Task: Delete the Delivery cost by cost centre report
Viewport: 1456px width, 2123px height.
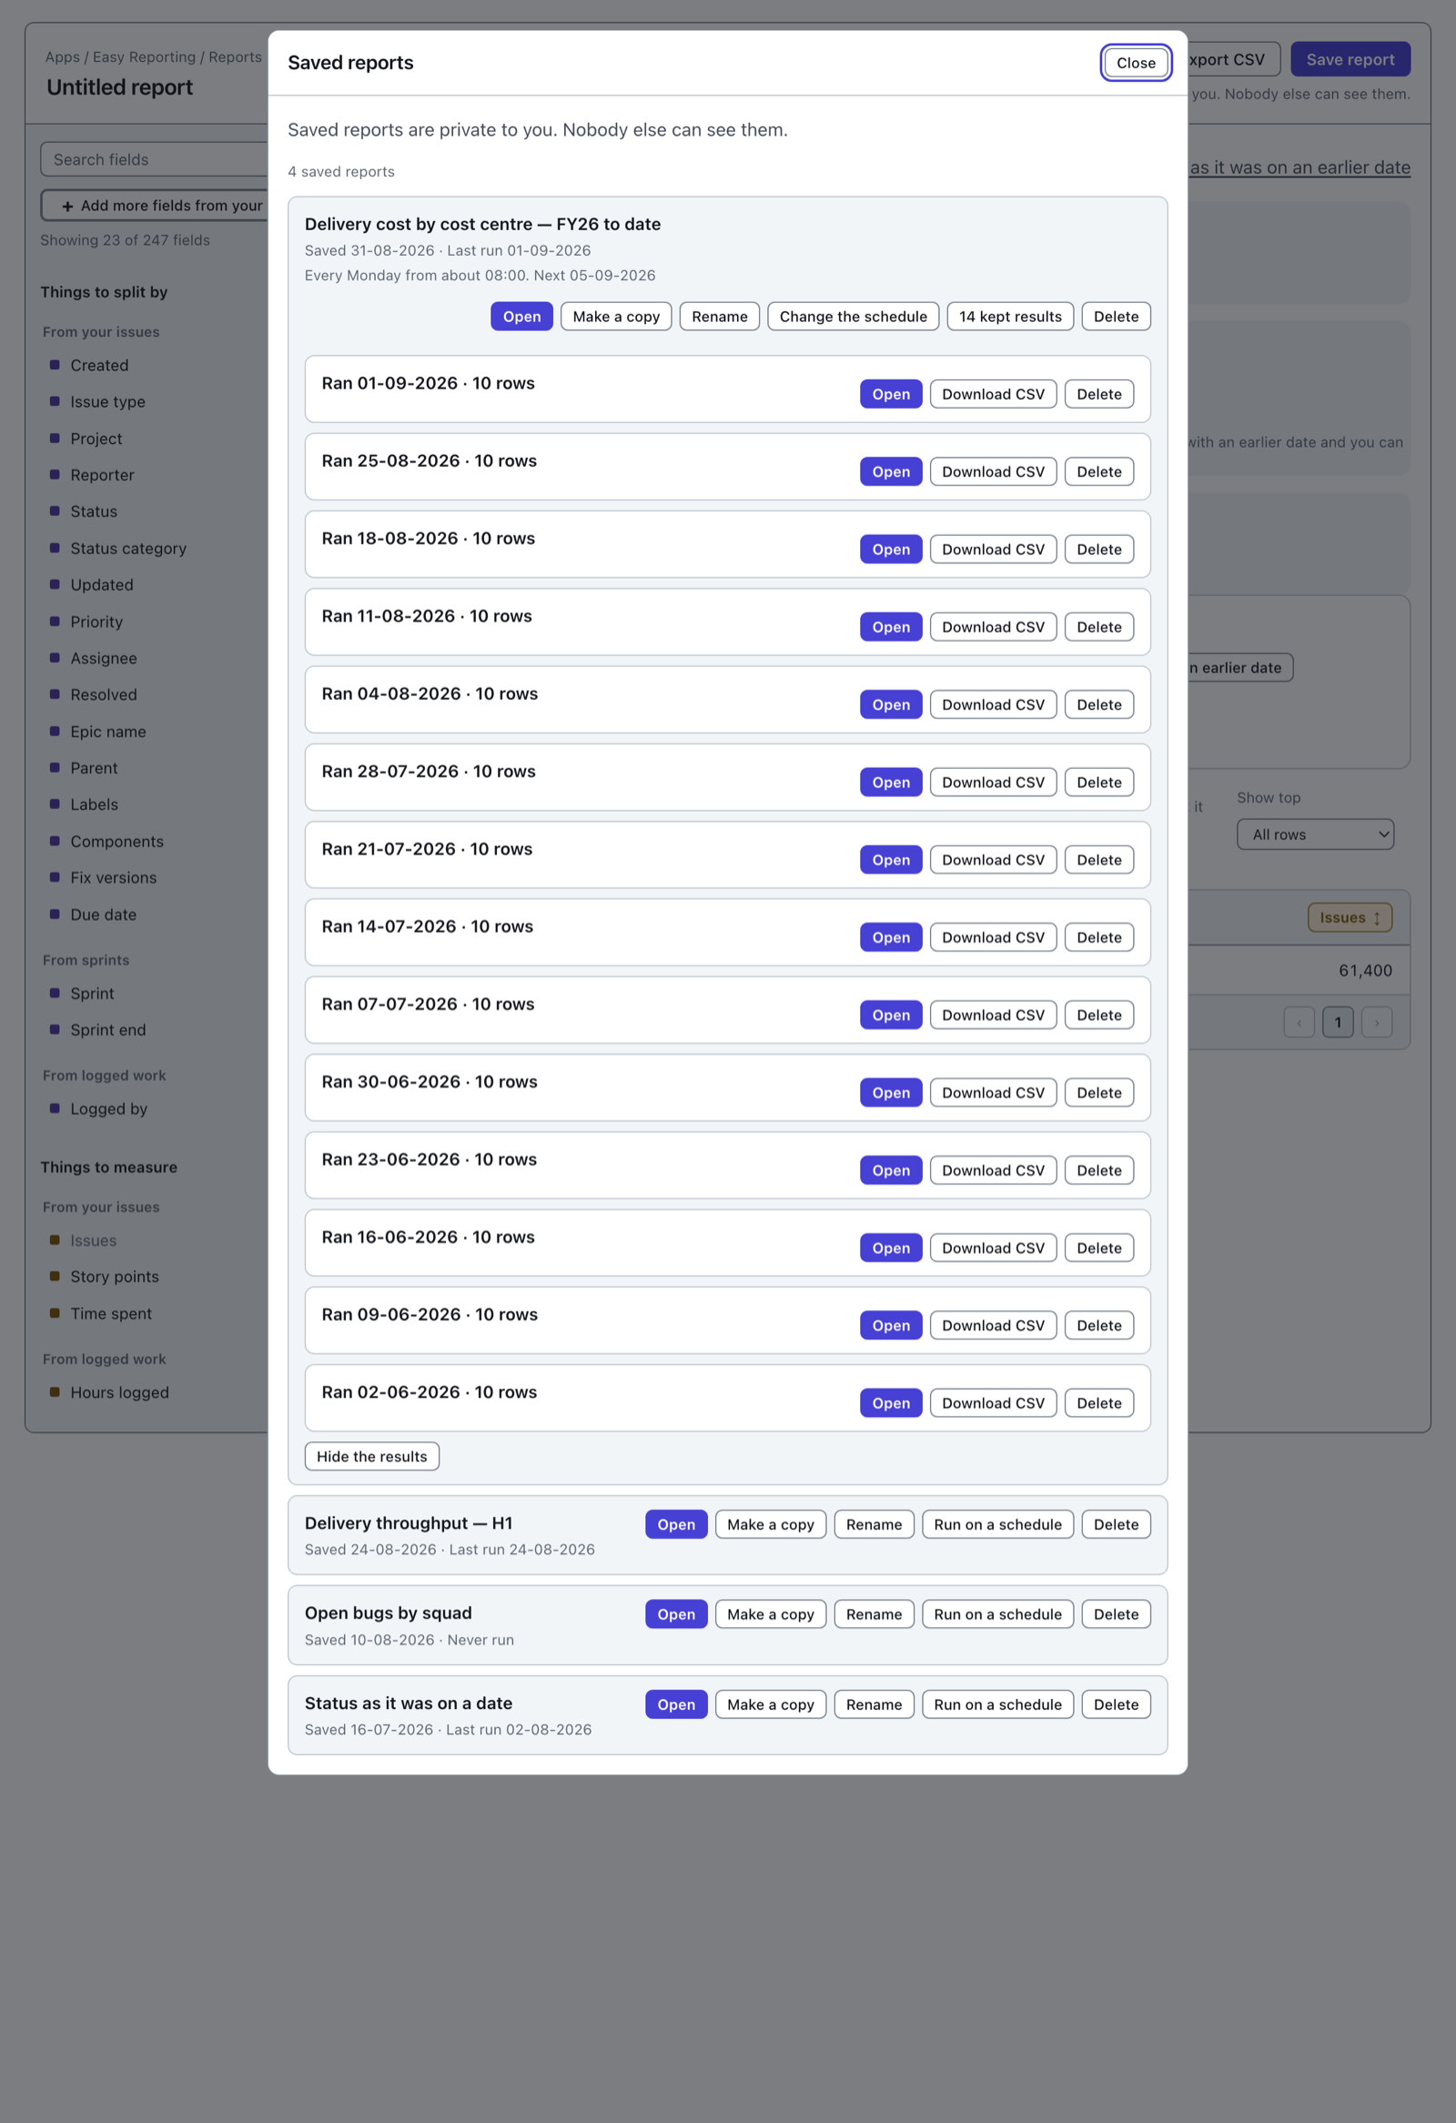Action: pos(1116,316)
